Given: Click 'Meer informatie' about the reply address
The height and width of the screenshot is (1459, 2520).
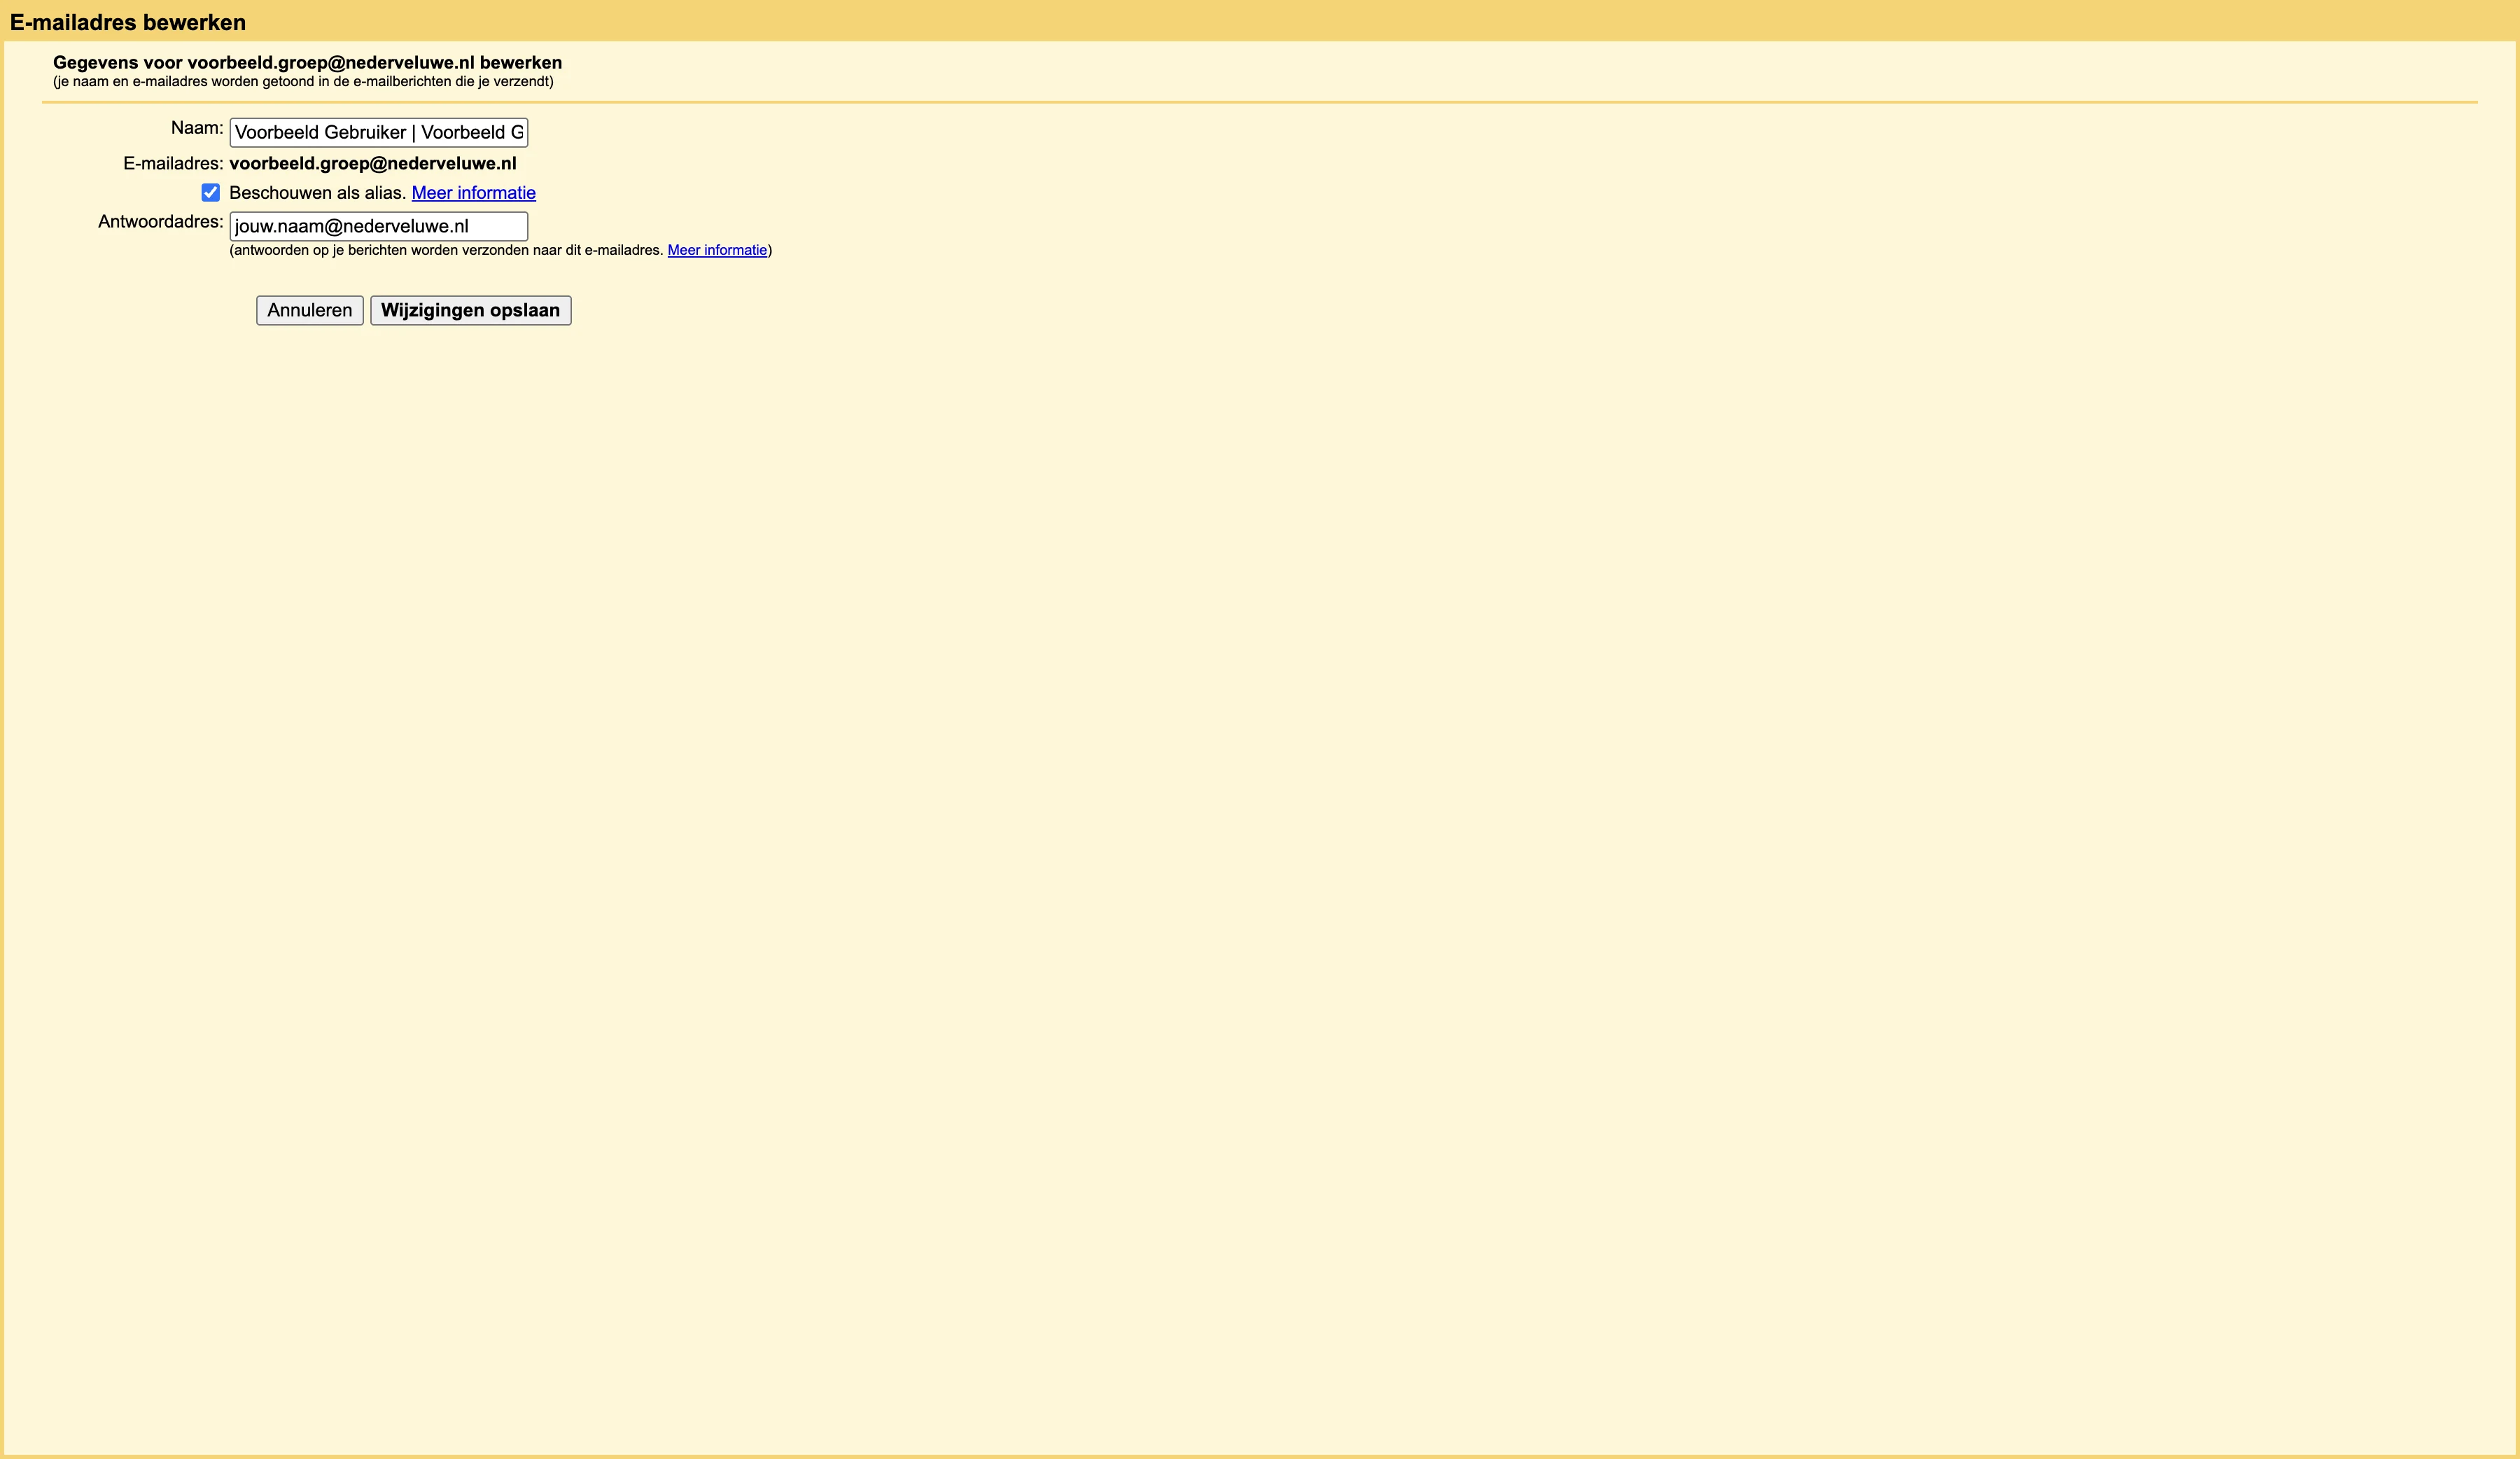Looking at the screenshot, I should coord(718,250).
